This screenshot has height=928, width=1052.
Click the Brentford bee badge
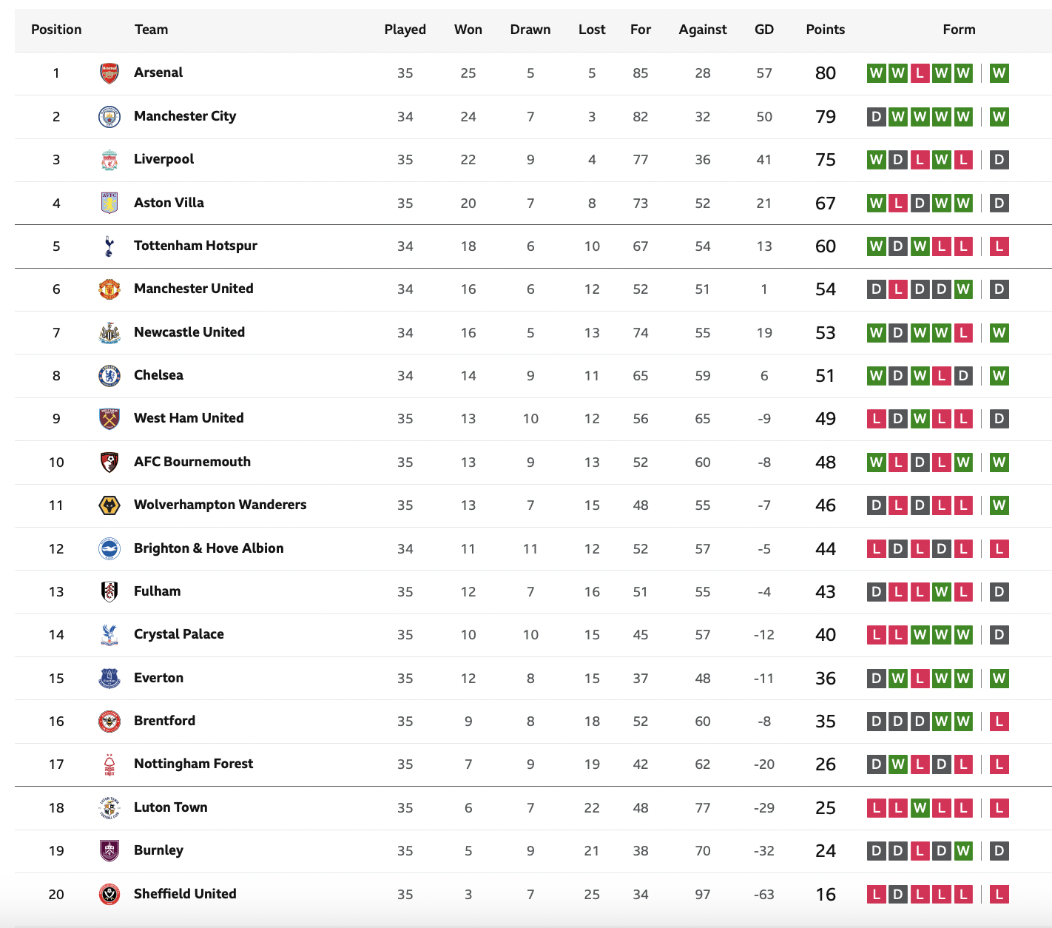pyautogui.click(x=109, y=721)
